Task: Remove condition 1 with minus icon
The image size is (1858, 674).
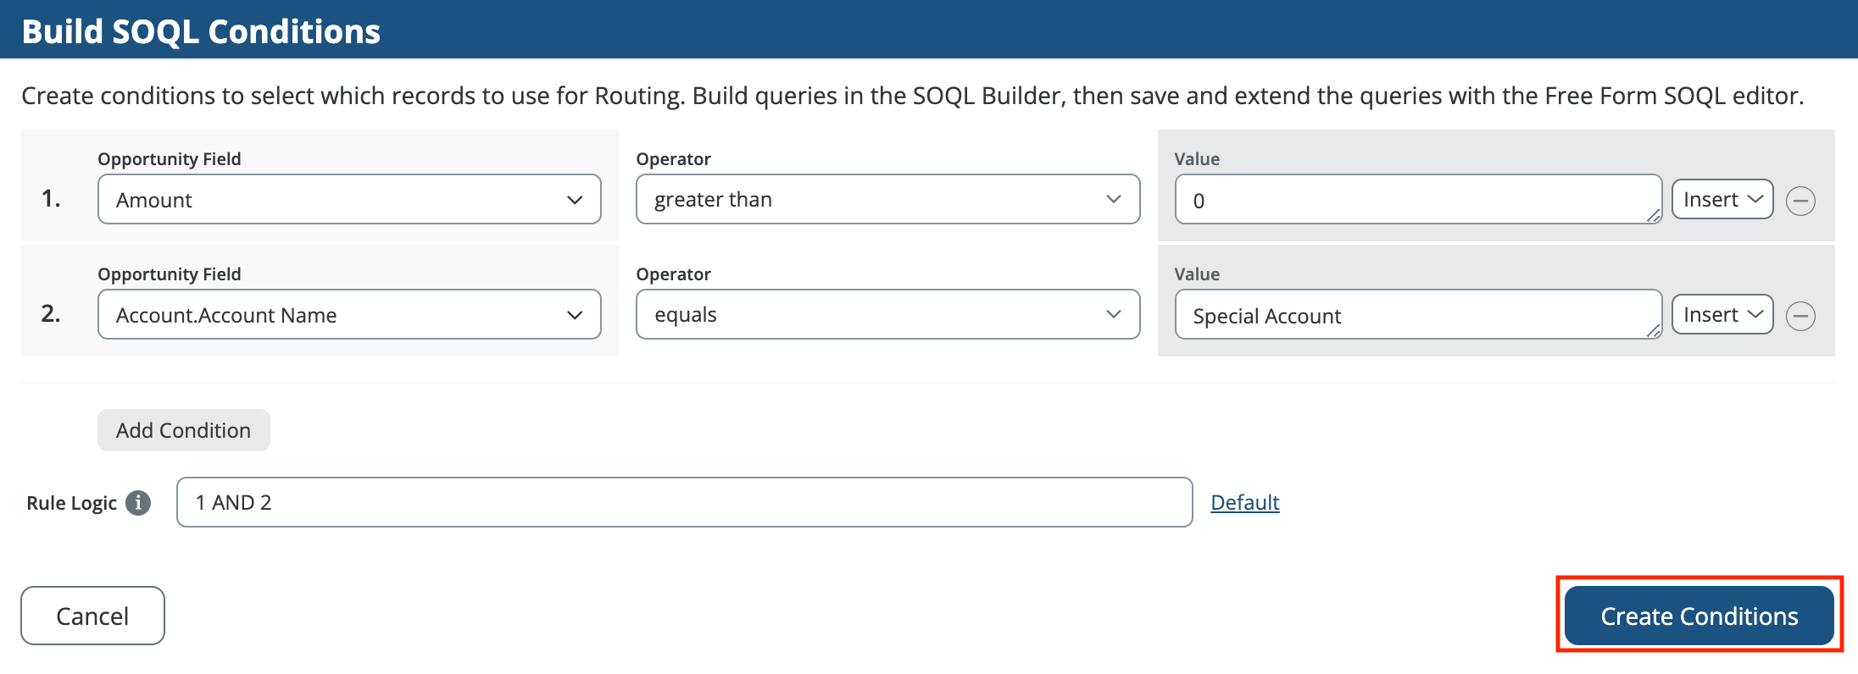Action: 1800,201
